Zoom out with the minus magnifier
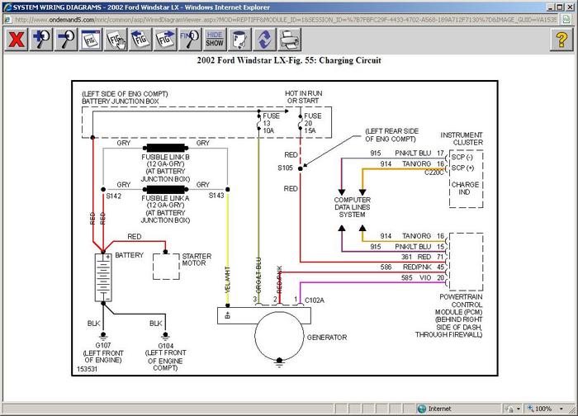The height and width of the screenshot is (416, 578). pos(66,39)
